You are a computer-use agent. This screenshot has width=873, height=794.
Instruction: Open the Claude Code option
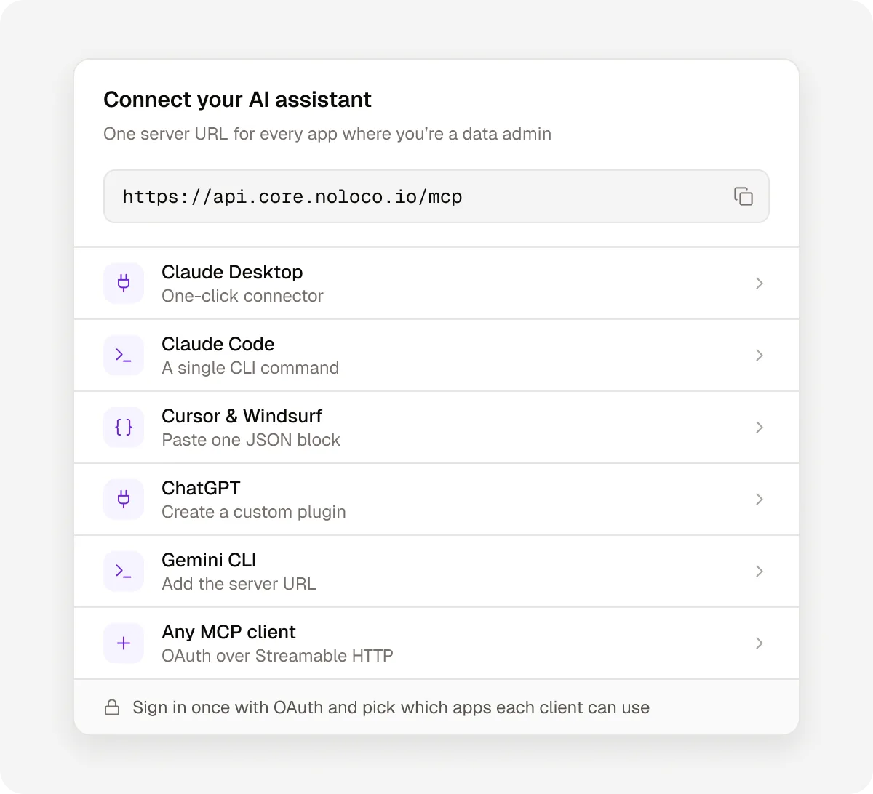click(x=436, y=356)
